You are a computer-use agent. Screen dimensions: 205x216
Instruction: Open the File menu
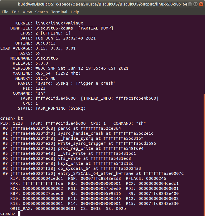pyautogui.click(x=5, y=12)
